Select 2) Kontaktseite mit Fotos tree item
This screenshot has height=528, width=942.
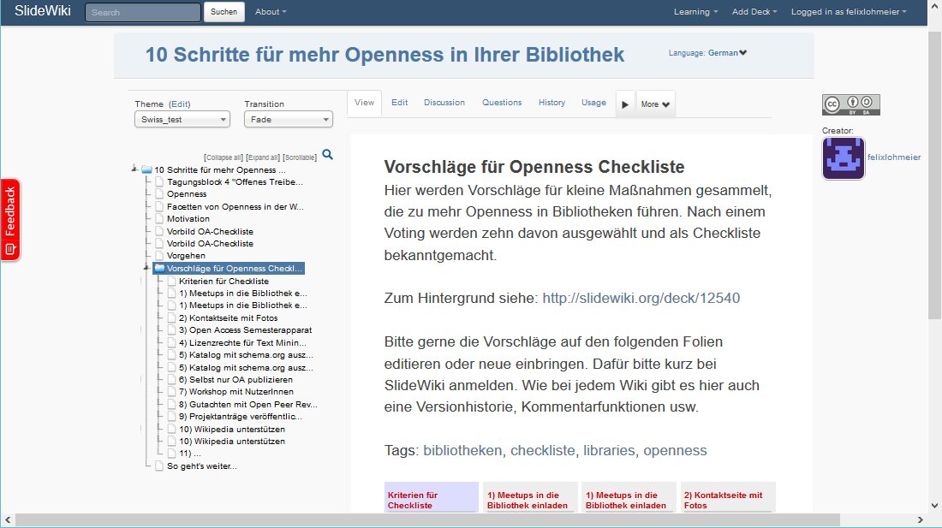(229, 318)
